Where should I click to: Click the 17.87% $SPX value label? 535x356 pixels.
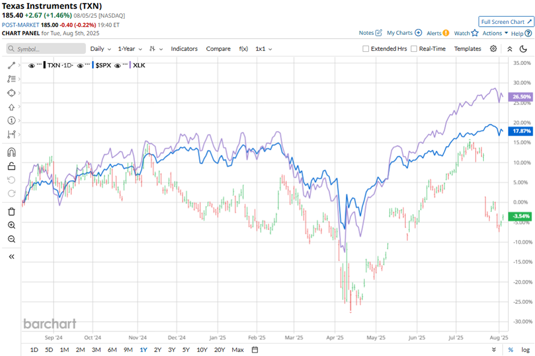click(x=521, y=131)
